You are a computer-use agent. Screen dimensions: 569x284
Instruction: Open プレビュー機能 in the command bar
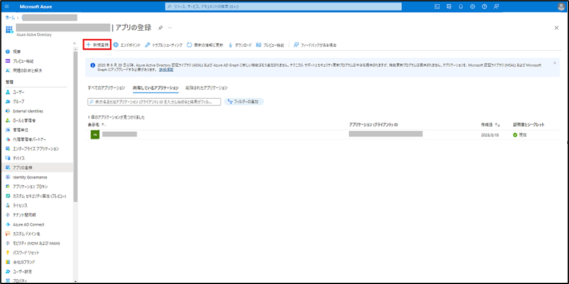tap(270, 45)
